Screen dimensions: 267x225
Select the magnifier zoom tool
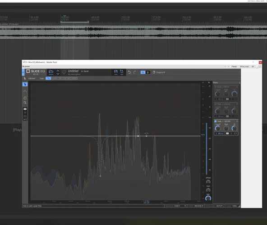[25, 103]
